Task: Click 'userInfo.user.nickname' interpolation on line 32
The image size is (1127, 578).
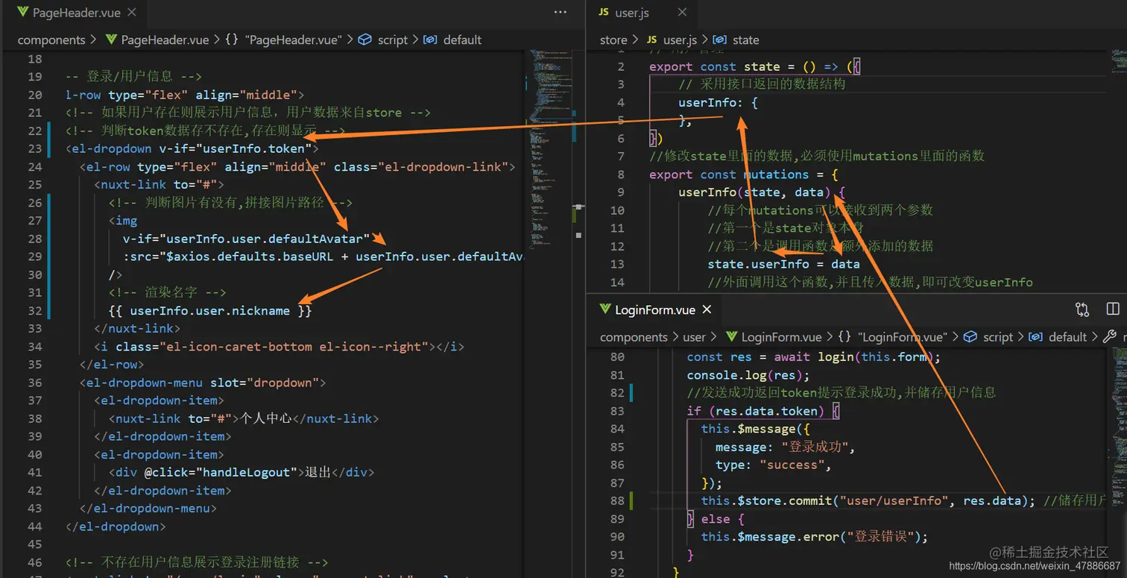Action: point(209,310)
